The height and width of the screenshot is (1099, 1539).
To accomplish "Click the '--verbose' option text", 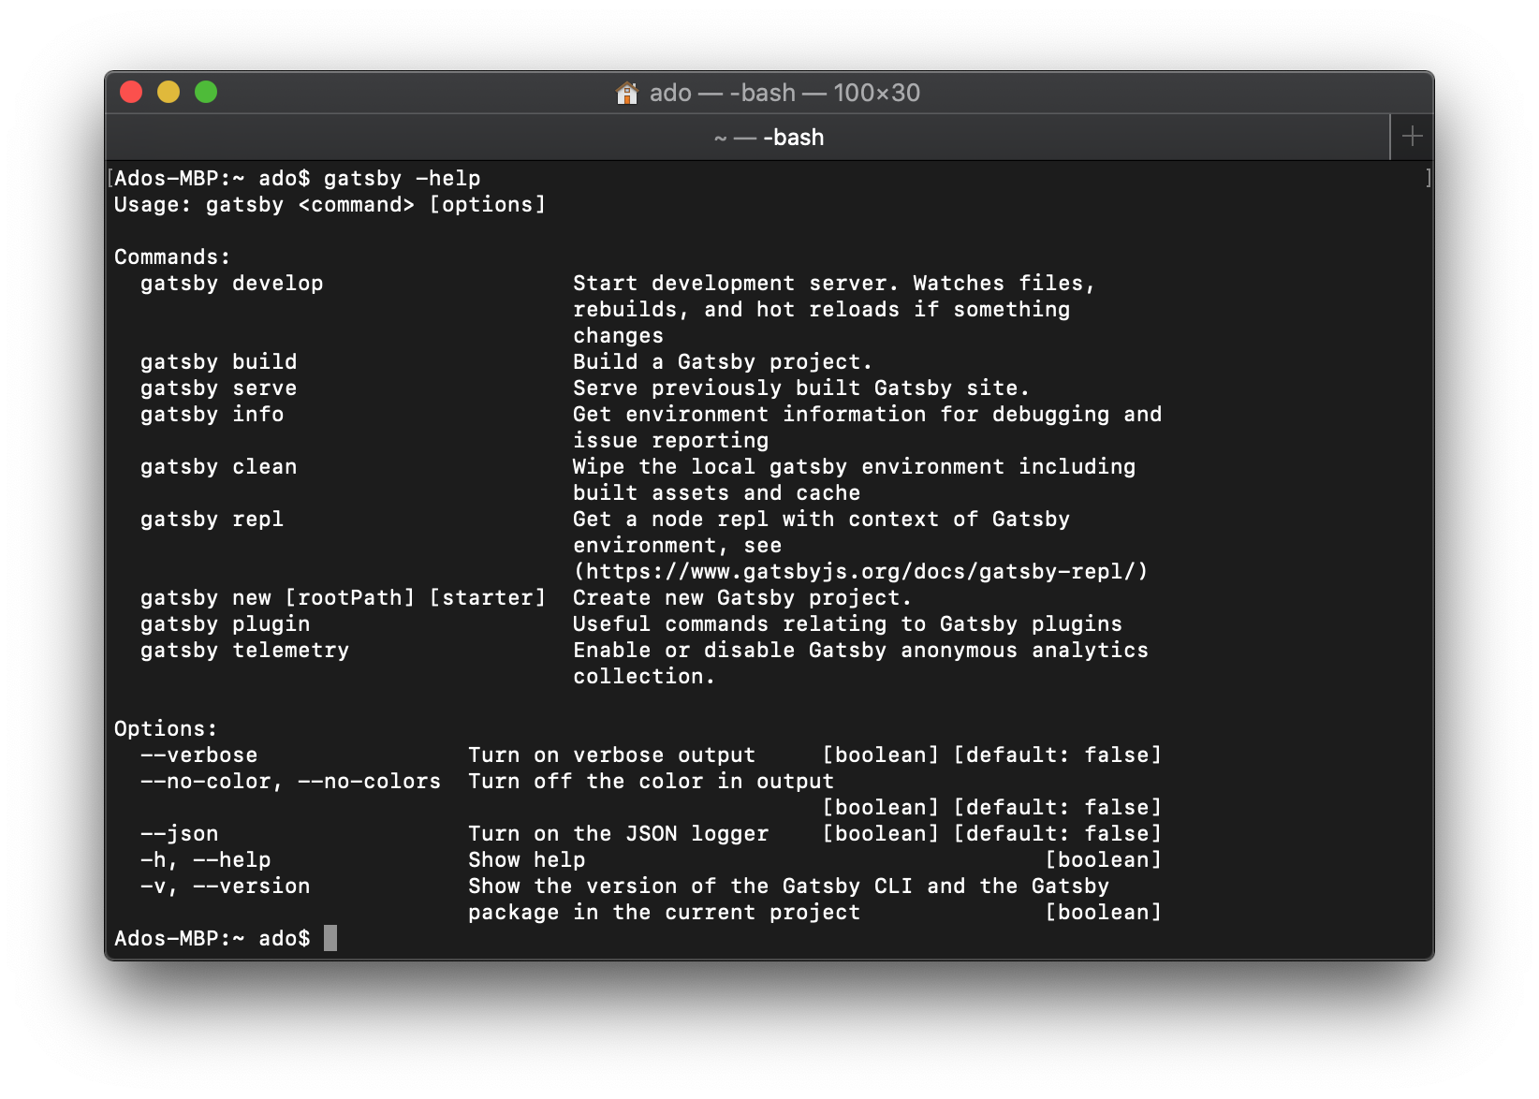I will (x=198, y=755).
